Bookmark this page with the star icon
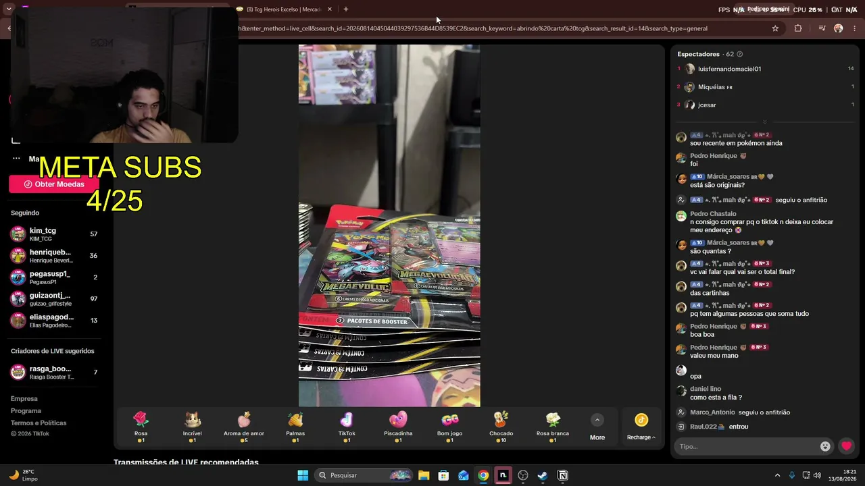Screen dimensions: 865x486 click(x=775, y=28)
